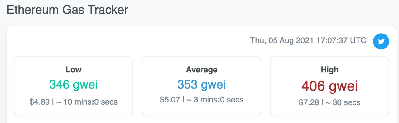The height and width of the screenshot is (123, 399).
Task: Click the Average label
Action: (201, 70)
